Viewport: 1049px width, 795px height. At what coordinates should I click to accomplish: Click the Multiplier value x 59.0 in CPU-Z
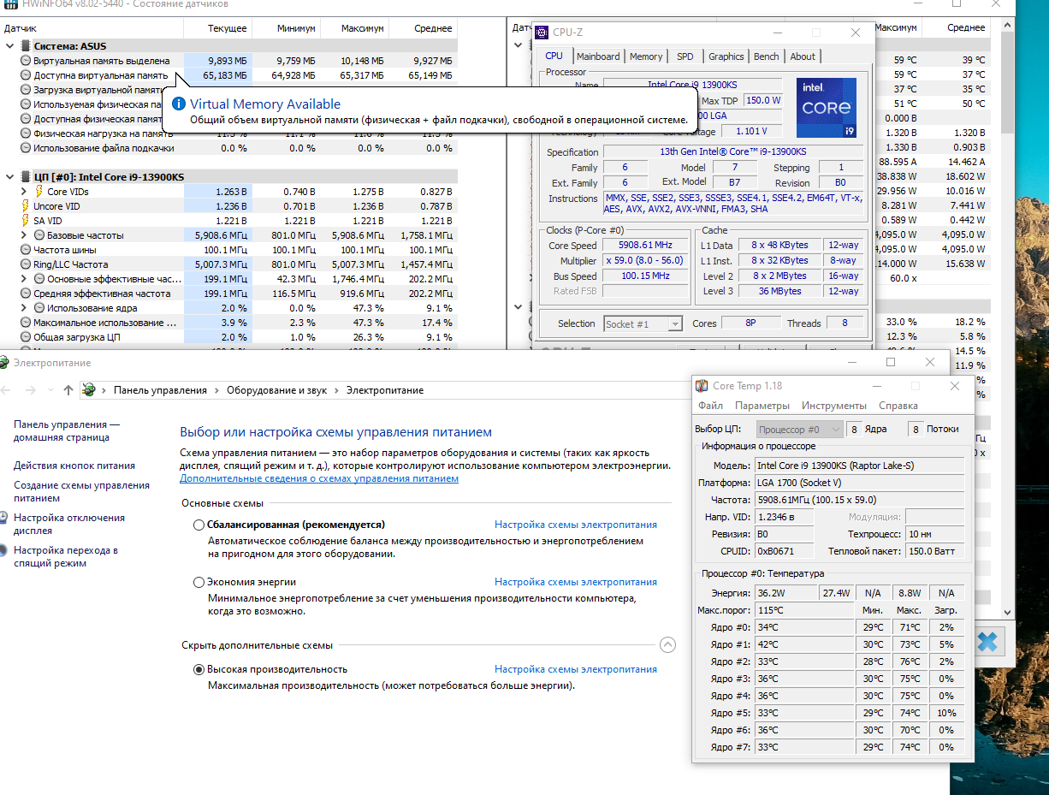[647, 261]
